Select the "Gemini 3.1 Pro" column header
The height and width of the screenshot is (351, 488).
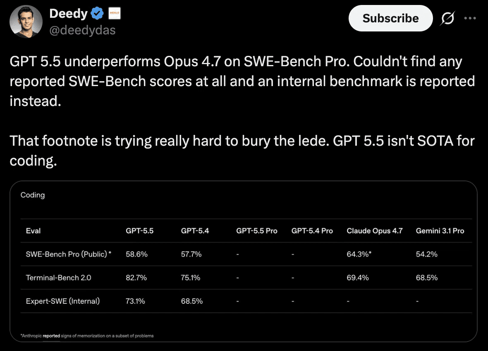(x=440, y=231)
